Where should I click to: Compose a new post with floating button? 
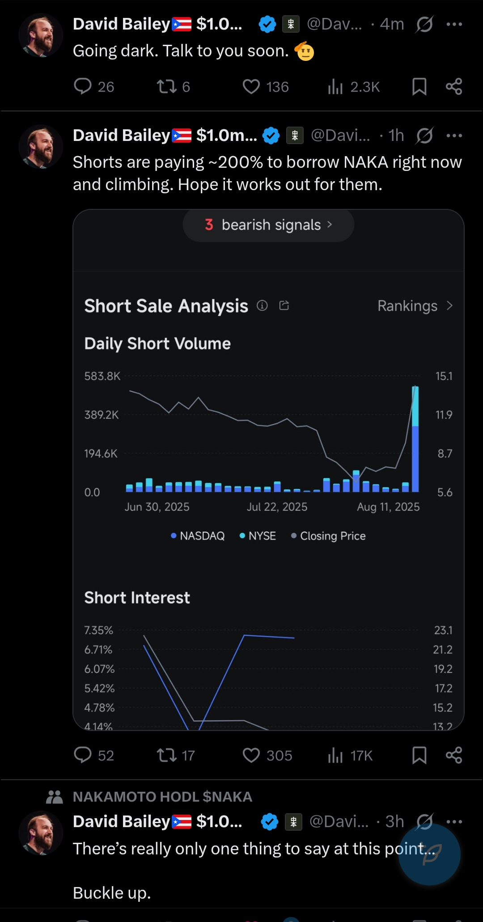pos(429,854)
